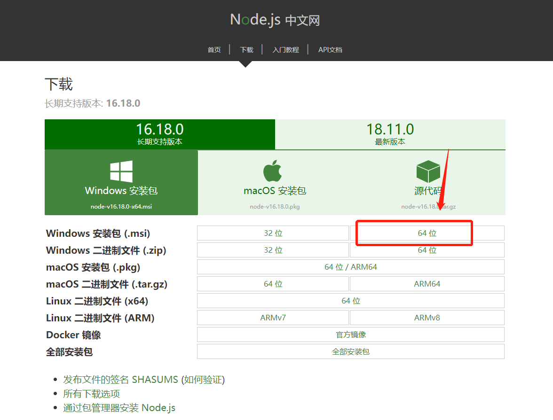Image resolution: width=553 pixels, height=420 pixels.
Task: Select the 16.18.0 长期支持版本 tab
Action: (x=160, y=134)
